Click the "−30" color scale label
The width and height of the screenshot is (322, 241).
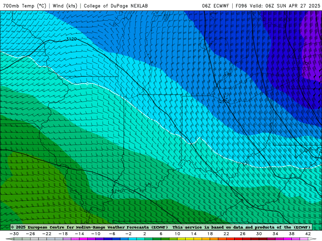click(x=14, y=234)
